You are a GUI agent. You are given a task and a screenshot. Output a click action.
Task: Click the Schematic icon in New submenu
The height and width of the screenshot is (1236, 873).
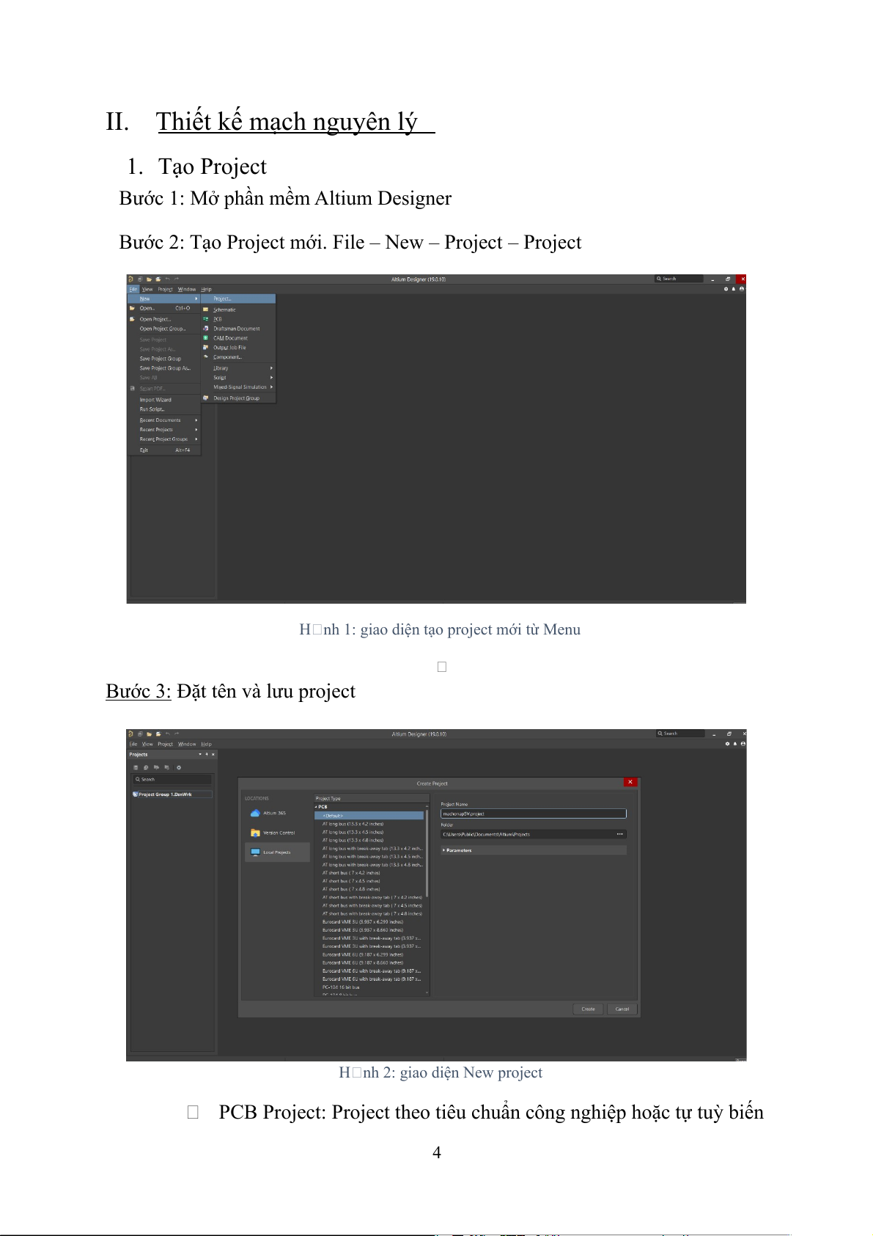[x=206, y=310]
